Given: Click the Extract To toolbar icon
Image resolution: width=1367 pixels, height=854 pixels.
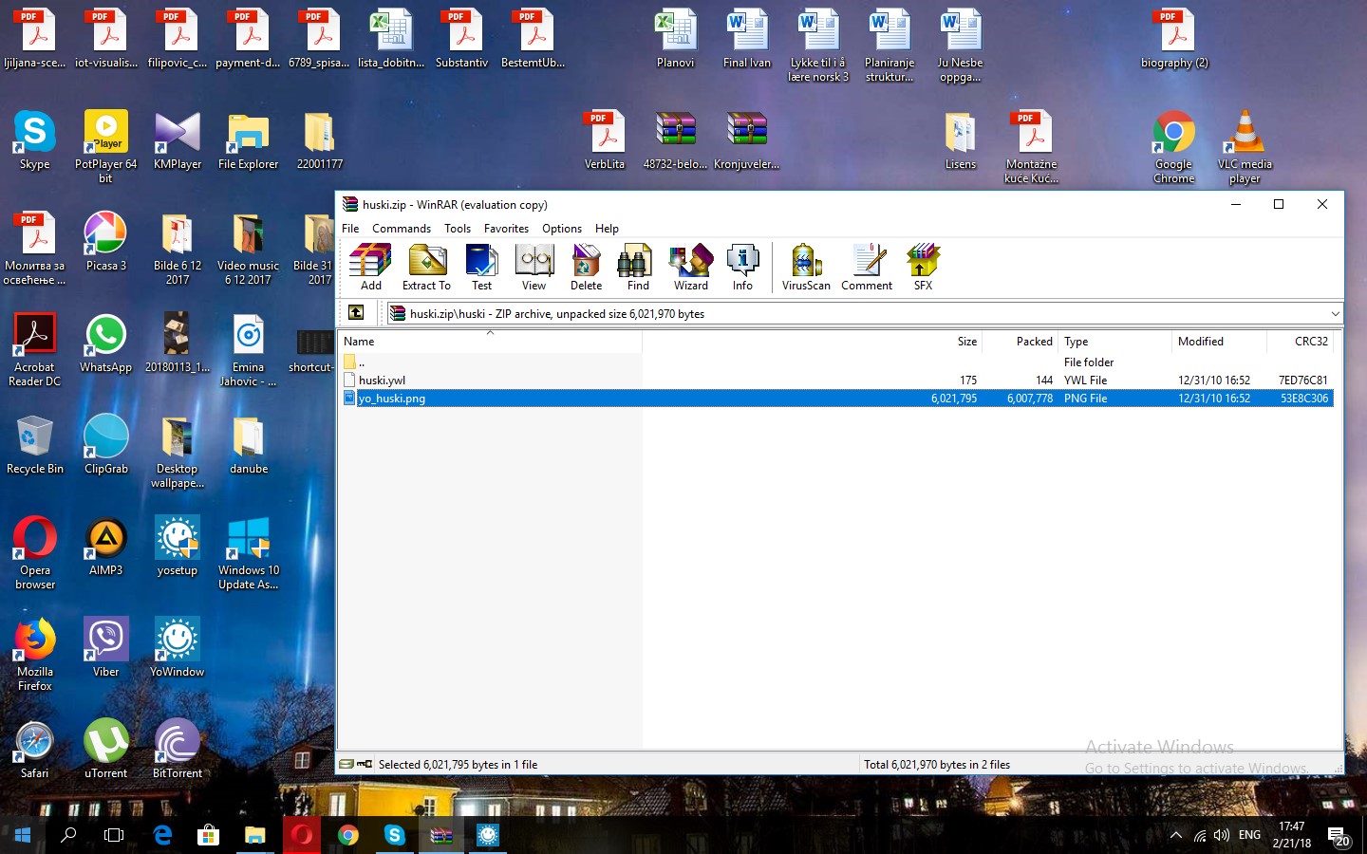Looking at the screenshot, I should click(426, 267).
